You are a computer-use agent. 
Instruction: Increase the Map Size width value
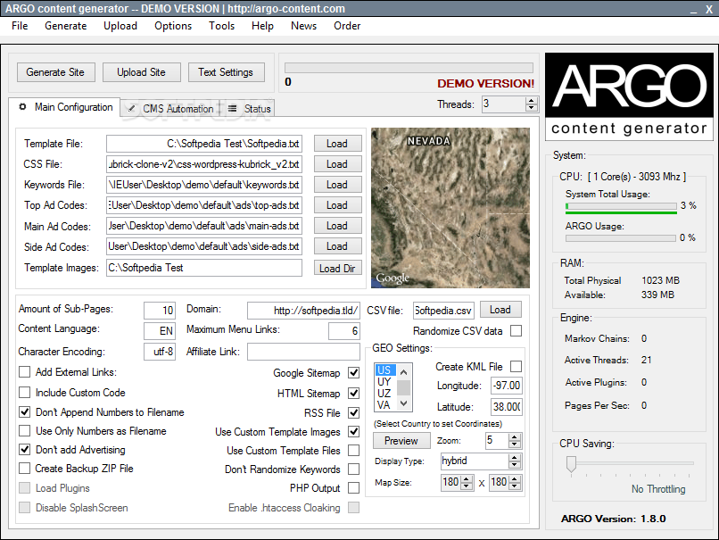[467, 479]
